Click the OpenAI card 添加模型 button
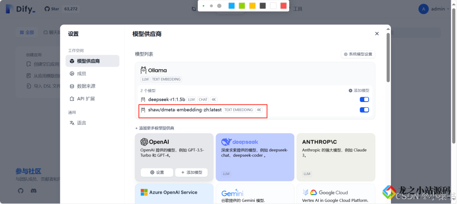This screenshot has height=204, width=457. pos(191,172)
